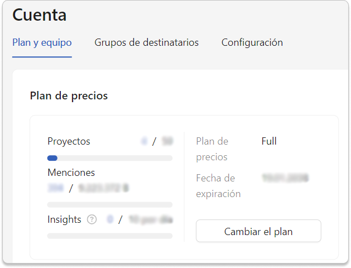Click the Insights usage progress bar
Viewport: 351px width, 268px height.
(x=110, y=236)
